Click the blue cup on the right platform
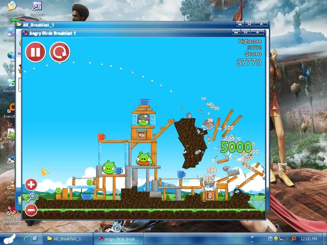Image resolution: width=327 pixels, height=245 pixels. point(181,174)
